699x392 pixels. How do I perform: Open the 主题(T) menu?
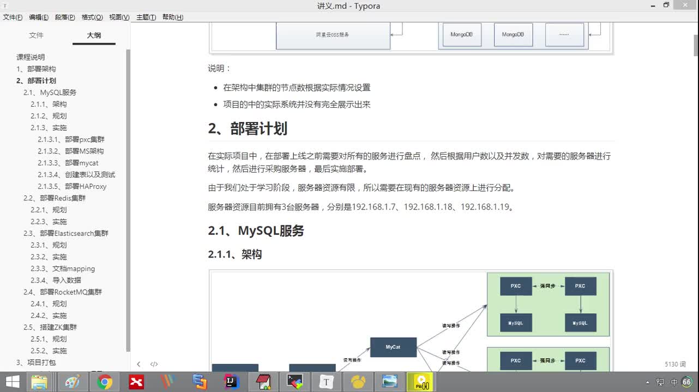coord(146,17)
